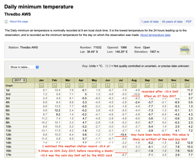The height and width of the screenshot is (158, 195).
Task: Expand the Show in table dropdown
Action: pos(24,67)
